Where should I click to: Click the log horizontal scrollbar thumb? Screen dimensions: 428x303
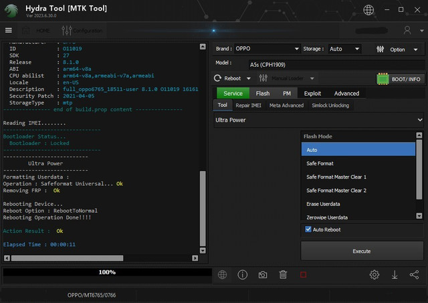[x=67, y=258]
